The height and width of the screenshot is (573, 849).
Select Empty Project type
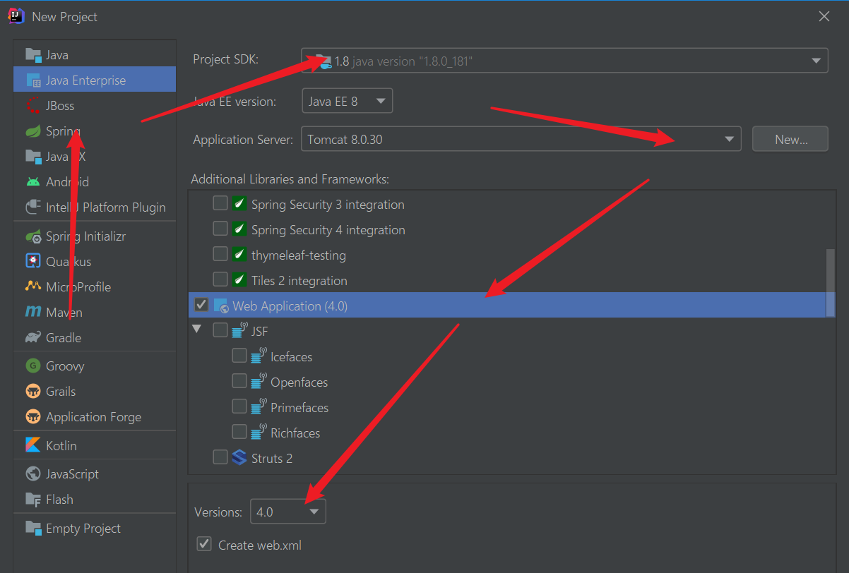(95, 528)
